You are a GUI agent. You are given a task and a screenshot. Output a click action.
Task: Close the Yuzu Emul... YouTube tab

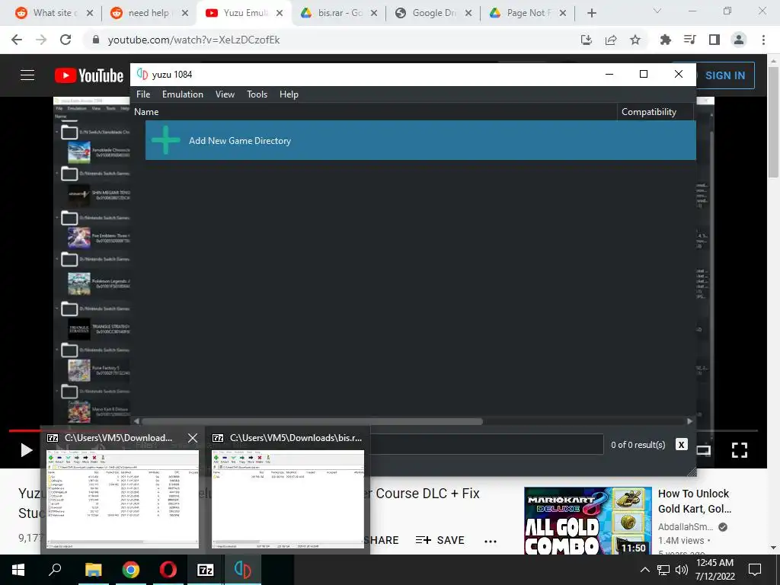click(x=280, y=13)
